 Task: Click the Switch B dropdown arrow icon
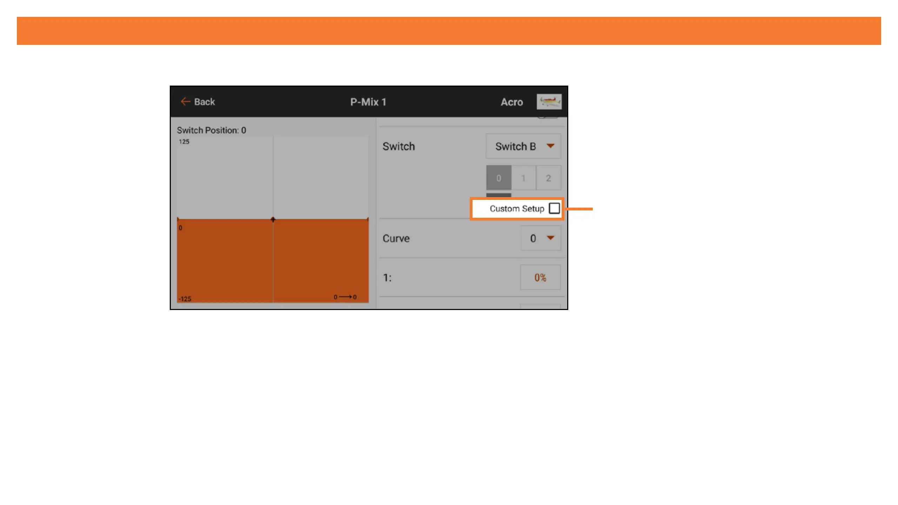[x=550, y=146]
